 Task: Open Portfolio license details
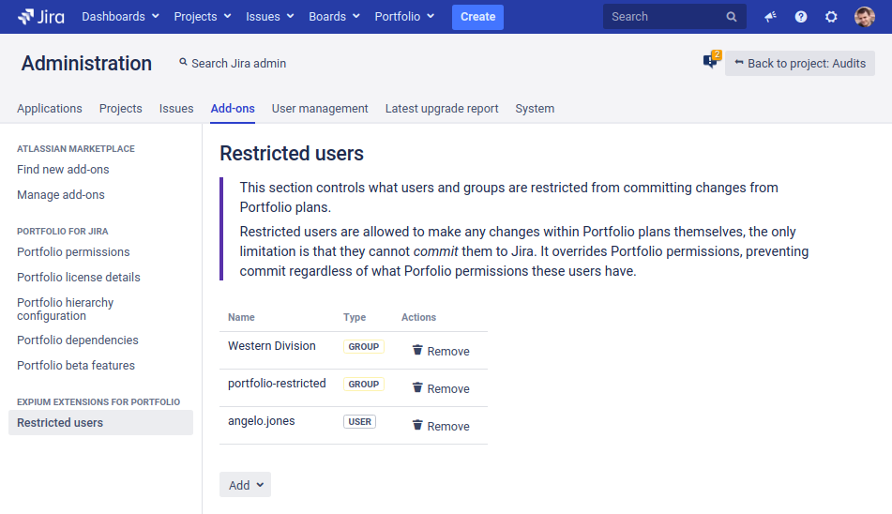click(x=79, y=277)
